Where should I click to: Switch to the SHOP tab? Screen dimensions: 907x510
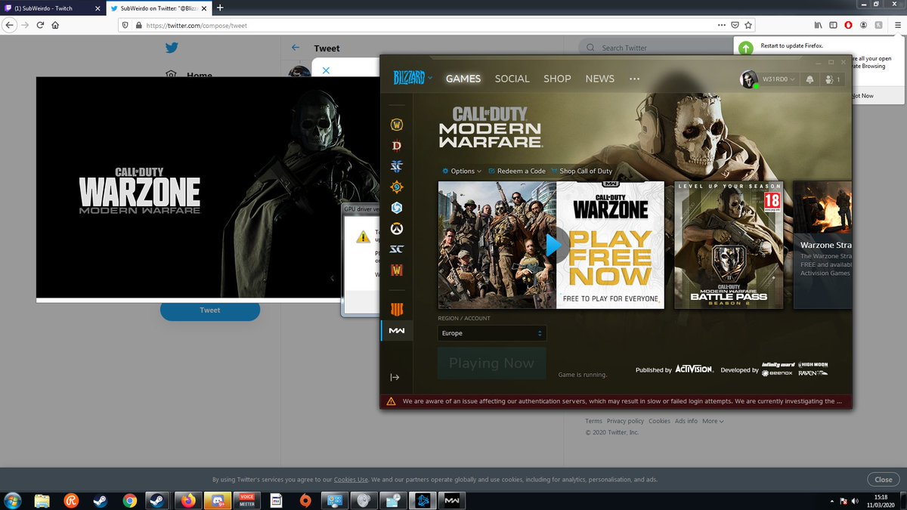pyautogui.click(x=558, y=79)
